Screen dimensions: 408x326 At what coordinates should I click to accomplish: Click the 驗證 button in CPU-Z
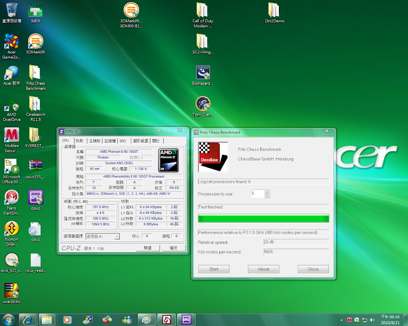(x=148, y=248)
